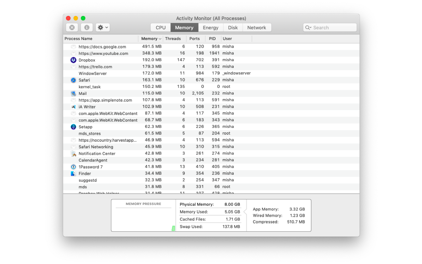Click the iA Writer icon
This screenshot has height=264, width=422.
click(73, 107)
